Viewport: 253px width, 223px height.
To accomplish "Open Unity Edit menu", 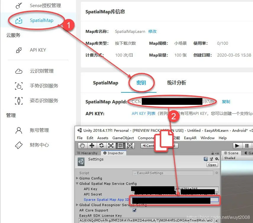I will tap(90, 138).
